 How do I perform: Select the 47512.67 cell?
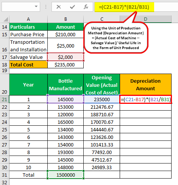102,160
